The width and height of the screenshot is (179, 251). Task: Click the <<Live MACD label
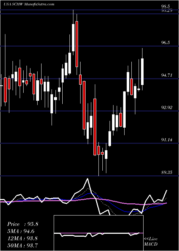click(x=151, y=242)
